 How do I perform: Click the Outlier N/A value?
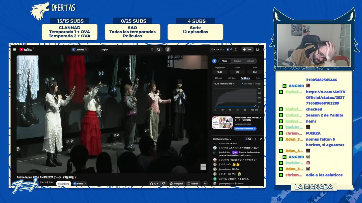click(x=237, y=72)
